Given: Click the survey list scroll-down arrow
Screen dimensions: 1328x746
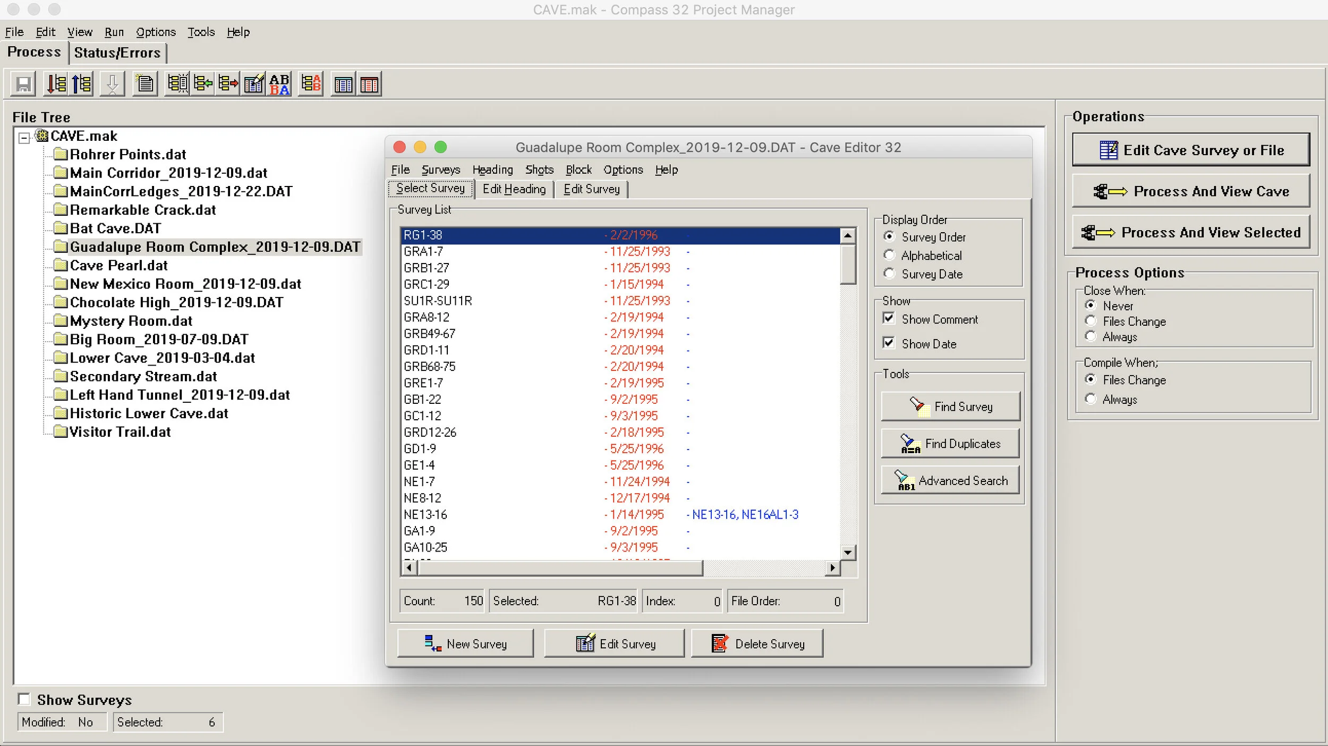Looking at the screenshot, I should pos(848,553).
